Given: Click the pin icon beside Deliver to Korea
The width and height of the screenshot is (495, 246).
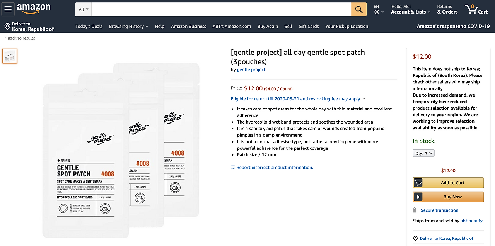Looking at the screenshot, I should point(415,239).
